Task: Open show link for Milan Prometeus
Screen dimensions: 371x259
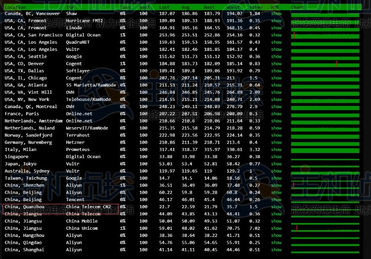Action: click(x=276, y=149)
